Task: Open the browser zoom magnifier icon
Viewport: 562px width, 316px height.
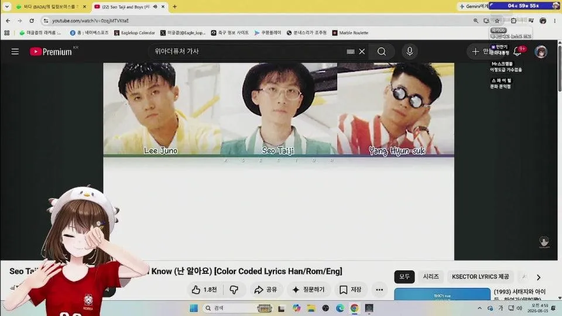Action: pyautogui.click(x=475, y=21)
